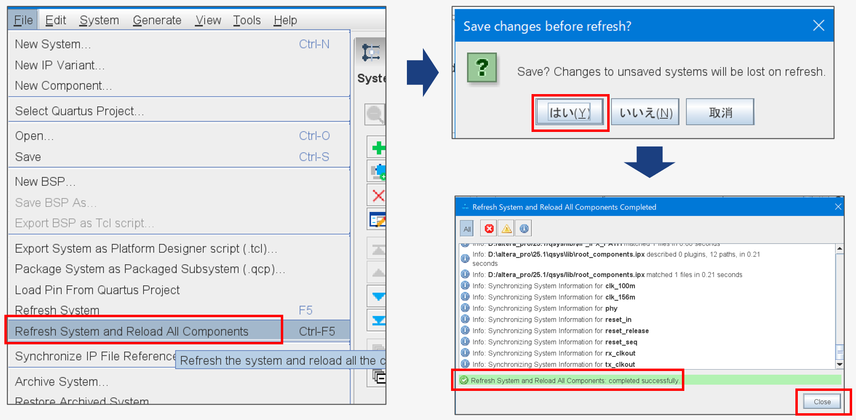
Task: Toggle the All messages filter
Action: [467, 229]
